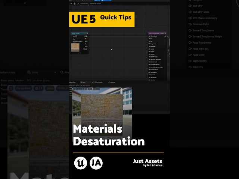This screenshot has height=179, width=239.
Task: Click Normal input pin on Slab node
Action: point(149,49)
